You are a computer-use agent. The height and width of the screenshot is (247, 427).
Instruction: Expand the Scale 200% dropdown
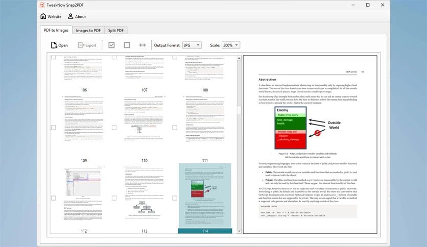tap(231, 45)
